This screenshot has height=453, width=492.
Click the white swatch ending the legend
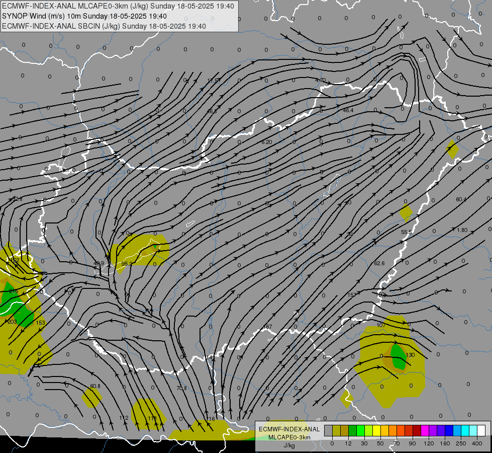(x=481, y=430)
